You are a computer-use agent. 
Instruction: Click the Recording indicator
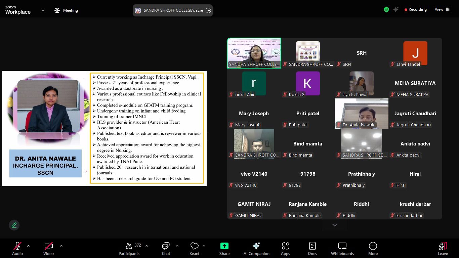click(x=415, y=10)
